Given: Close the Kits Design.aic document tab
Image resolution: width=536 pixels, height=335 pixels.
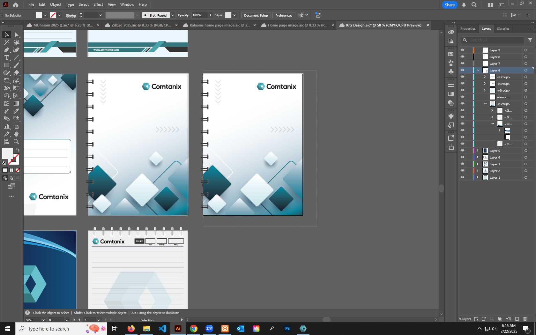Looking at the screenshot, I should tap(428, 25).
